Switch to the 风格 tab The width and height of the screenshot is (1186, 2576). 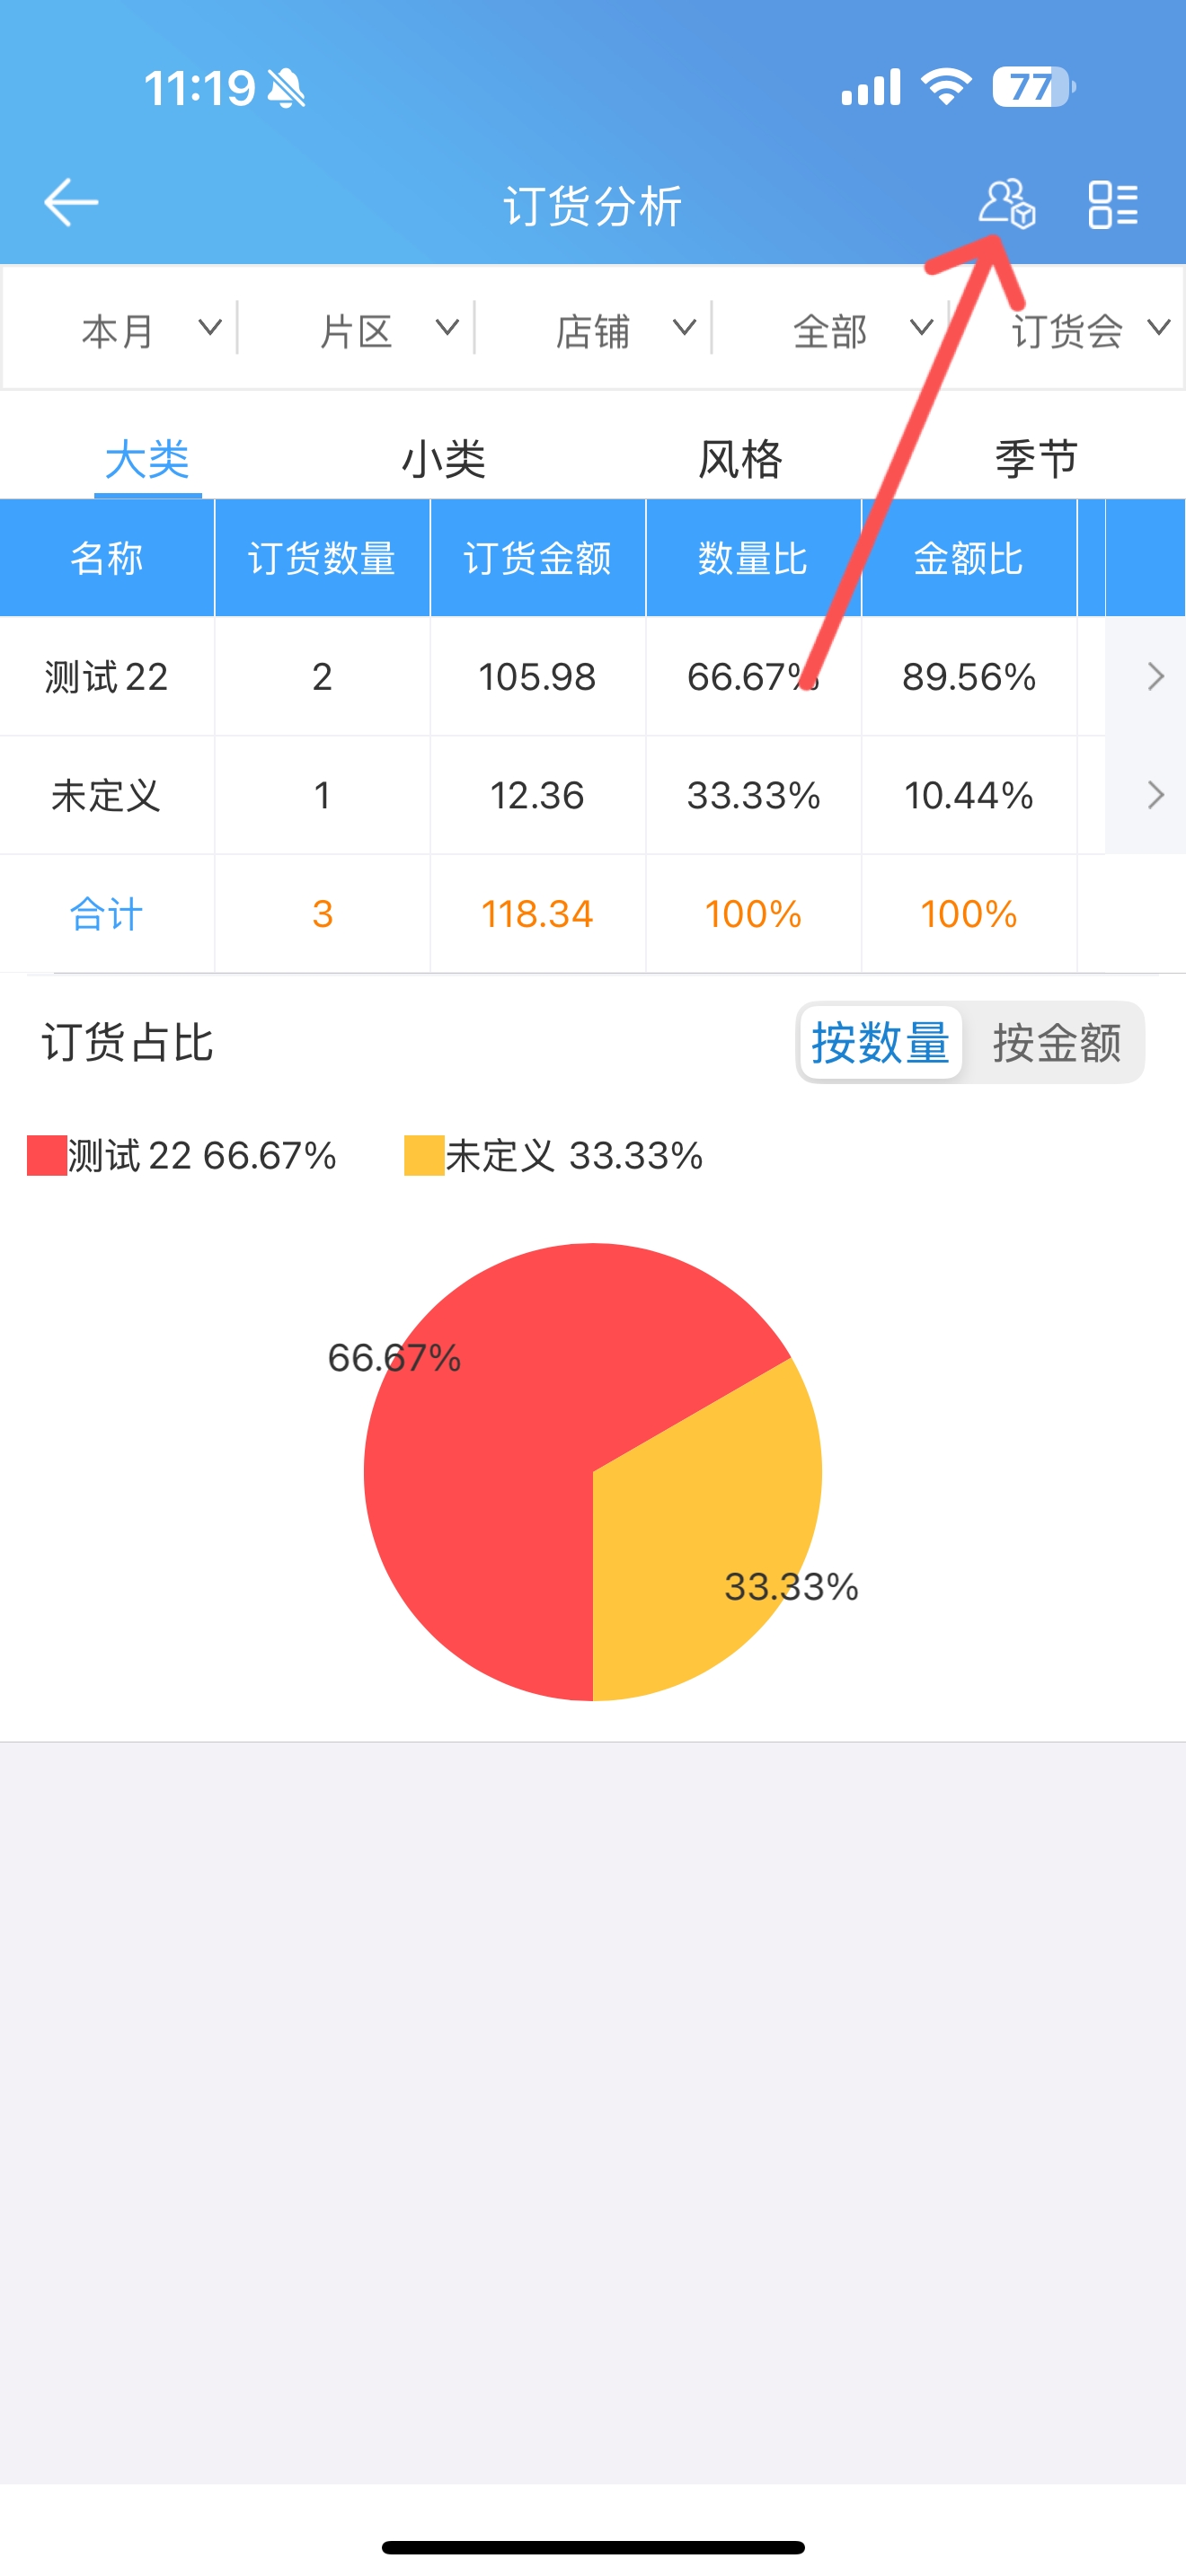(x=740, y=460)
